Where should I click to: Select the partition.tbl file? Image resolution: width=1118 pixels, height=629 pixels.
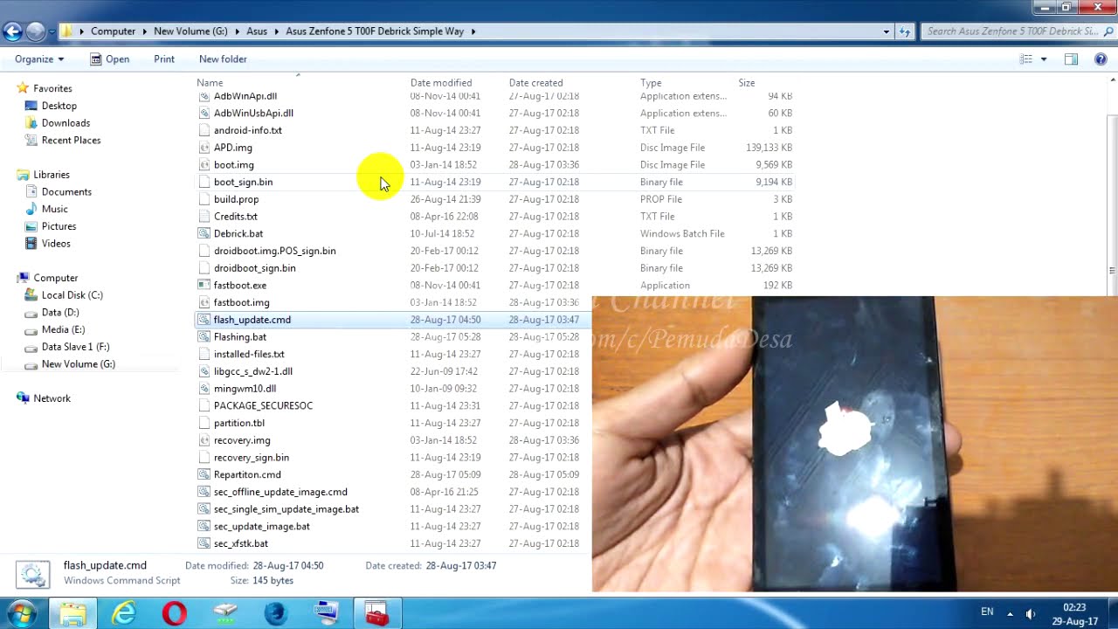pyautogui.click(x=238, y=423)
